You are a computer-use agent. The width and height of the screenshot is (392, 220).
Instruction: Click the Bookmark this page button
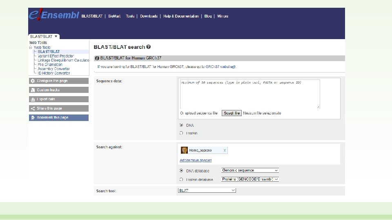click(x=59, y=117)
